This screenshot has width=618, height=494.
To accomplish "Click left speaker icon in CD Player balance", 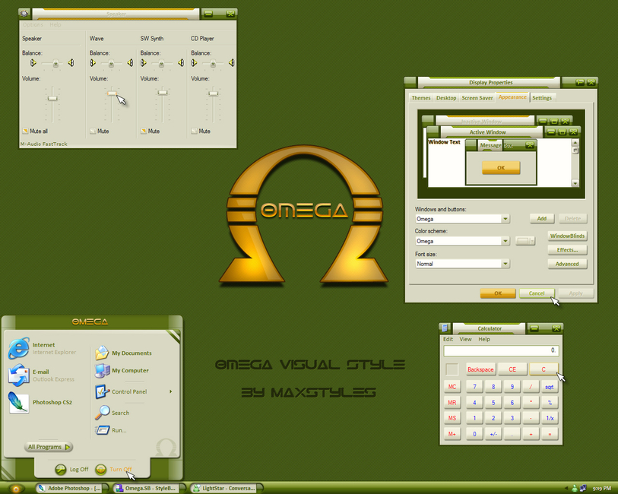I will pos(194,62).
